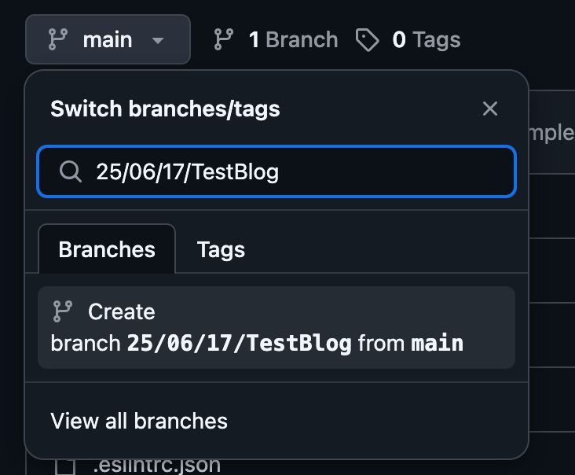Close the Switch branches/tags popup
Image resolution: width=575 pixels, height=475 pixels.
[490, 109]
